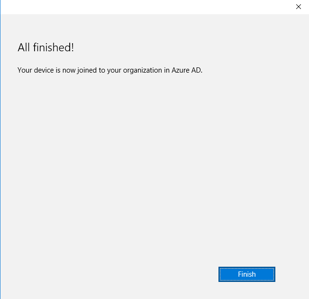This screenshot has width=309, height=299.
Task: Click the 'Your device is now joined' message
Action: [110, 70]
